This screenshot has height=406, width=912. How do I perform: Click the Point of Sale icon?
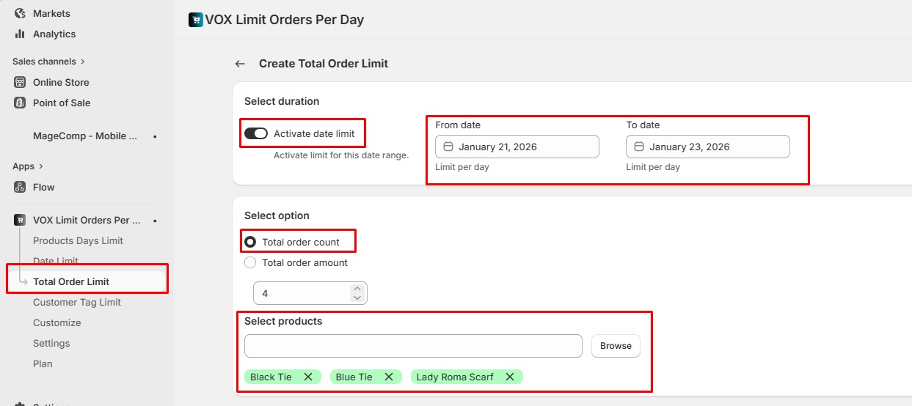(20, 103)
